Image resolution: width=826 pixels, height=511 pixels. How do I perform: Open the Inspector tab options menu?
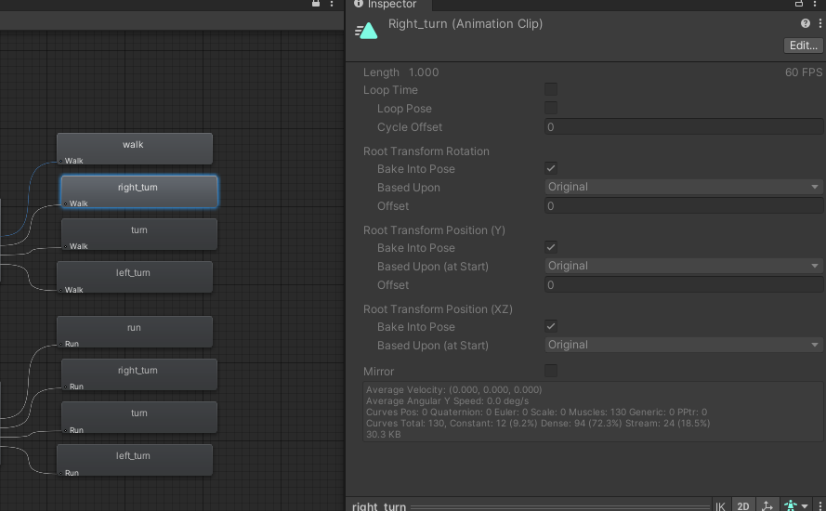click(816, 4)
